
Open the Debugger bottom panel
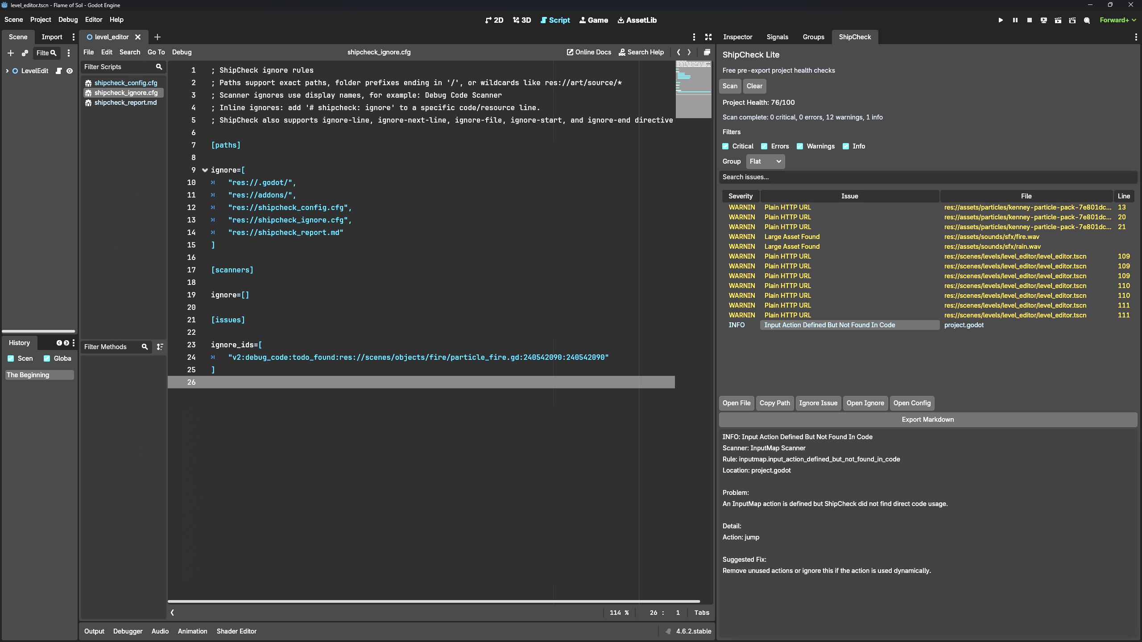pos(128,631)
